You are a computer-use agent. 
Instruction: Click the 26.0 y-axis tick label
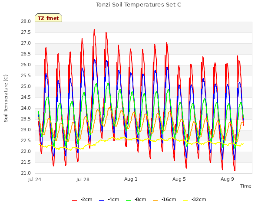coord(26,65)
